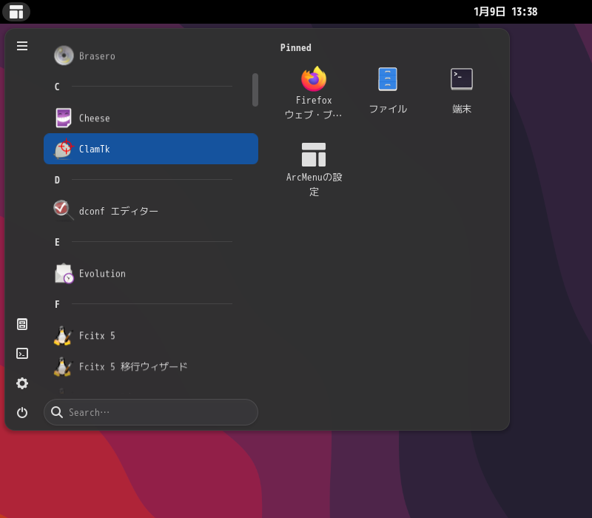Screen dimensions: 592x518
Task: Open the Cheese app icon
Action: pos(64,118)
